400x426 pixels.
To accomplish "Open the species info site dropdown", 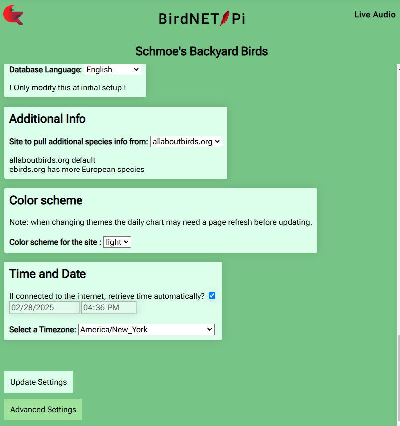I will pyautogui.click(x=186, y=142).
